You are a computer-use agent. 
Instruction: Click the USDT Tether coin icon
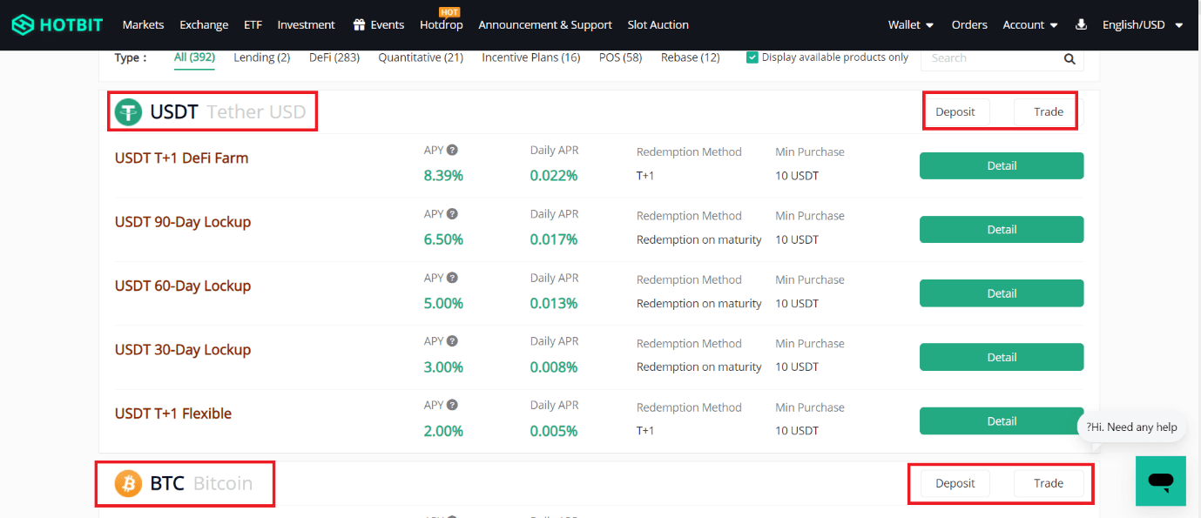click(128, 111)
